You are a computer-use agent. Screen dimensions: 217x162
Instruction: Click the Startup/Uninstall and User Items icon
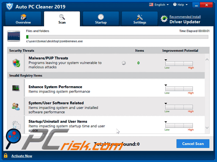(x=16, y=125)
